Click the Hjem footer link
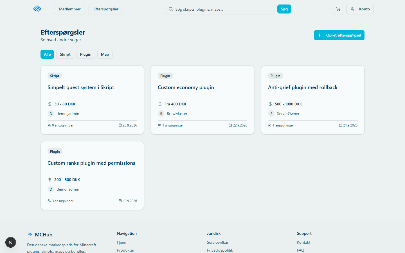 pyautogui.click(x=121, y=242)
